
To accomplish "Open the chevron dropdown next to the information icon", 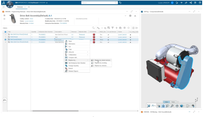I will click(126, 16).
